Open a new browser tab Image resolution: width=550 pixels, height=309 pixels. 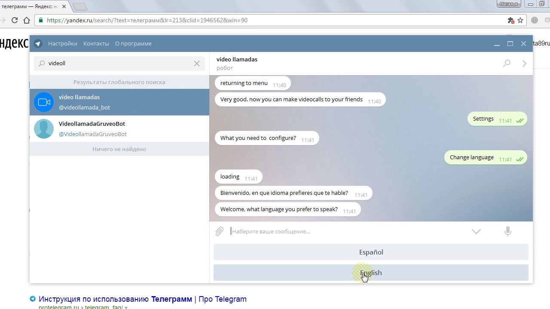(x=80, y=6)
